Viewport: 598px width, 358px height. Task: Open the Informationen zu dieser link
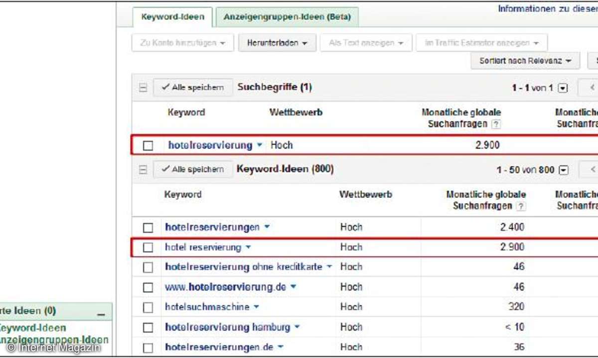pos(548,8)
